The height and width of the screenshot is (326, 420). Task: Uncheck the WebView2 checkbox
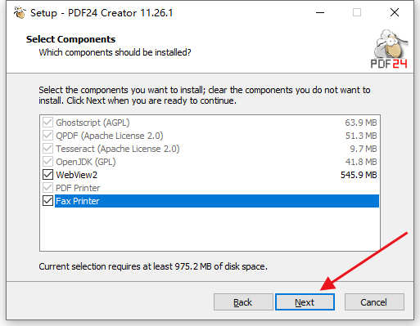click(47, 175)
